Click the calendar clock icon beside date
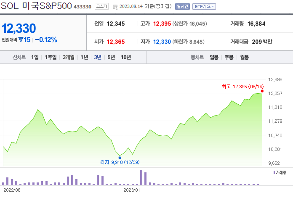The width and height of the screenshot is (293, 198). click(x=116, y=7)
